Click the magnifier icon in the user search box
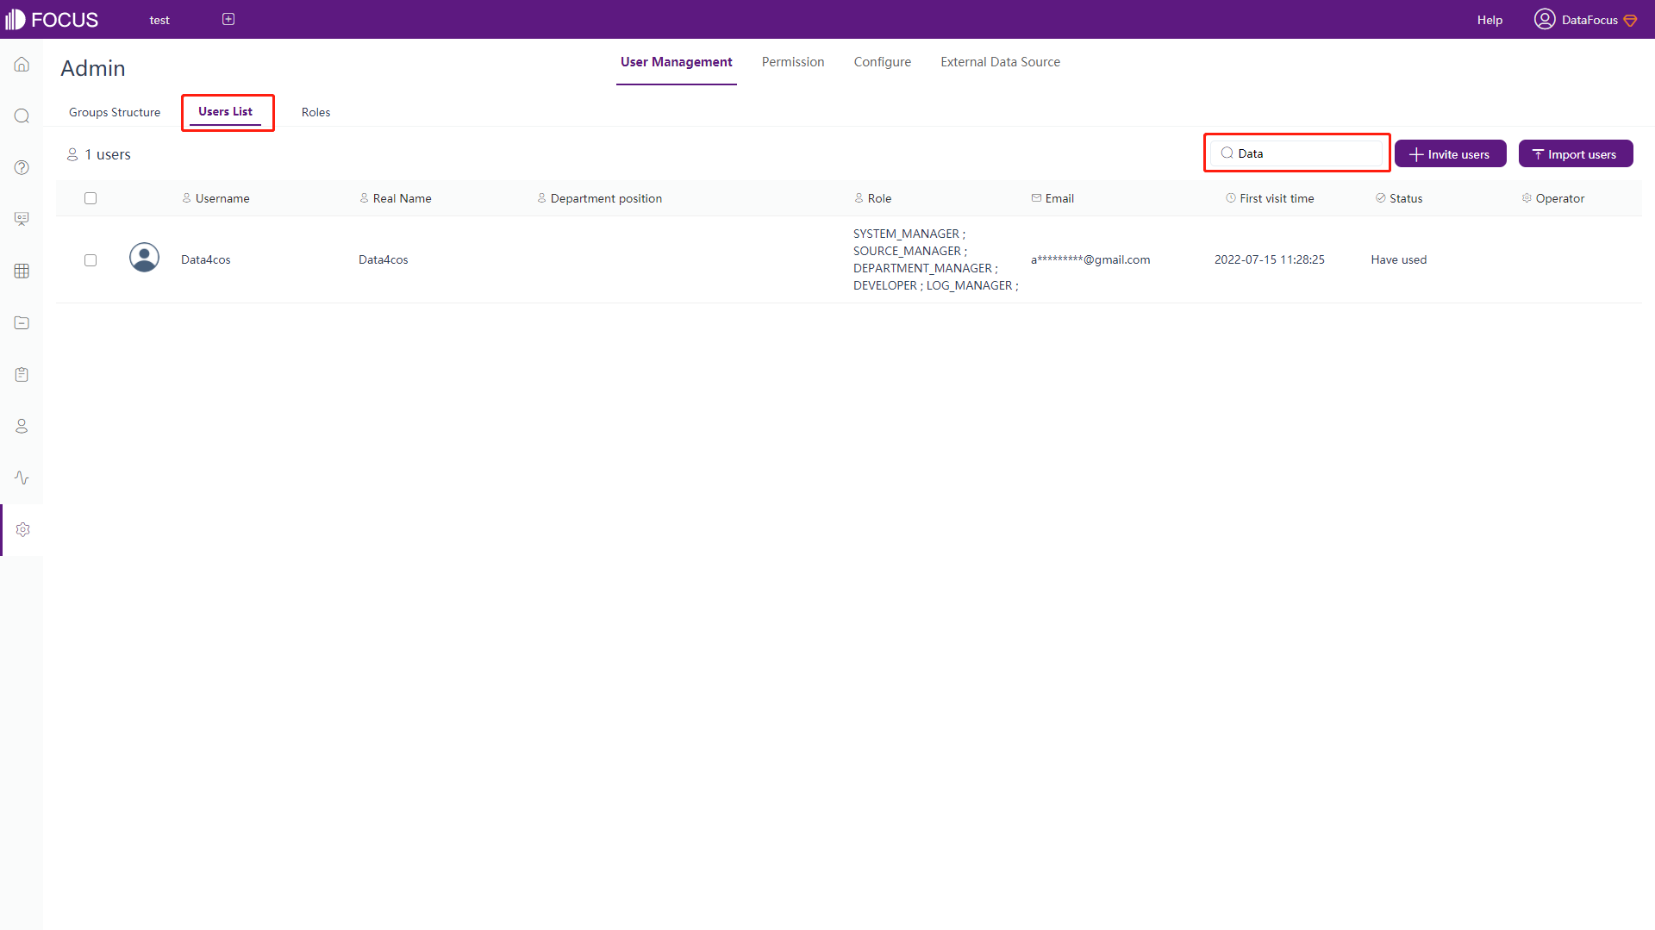1655x930 pixels. (1227, 153)
